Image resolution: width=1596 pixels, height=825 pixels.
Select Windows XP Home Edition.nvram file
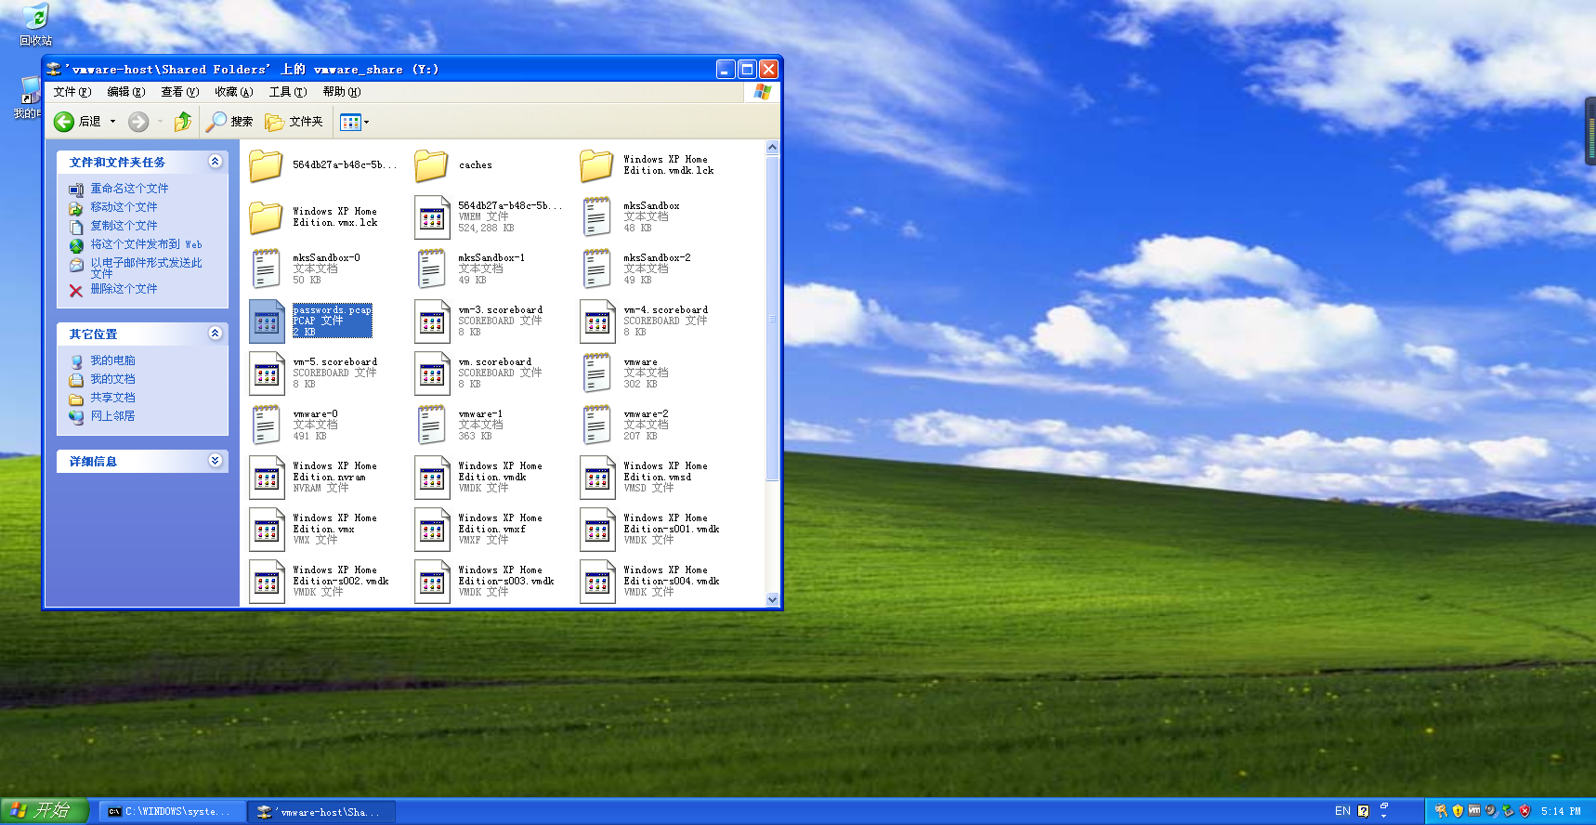(314, 478)
